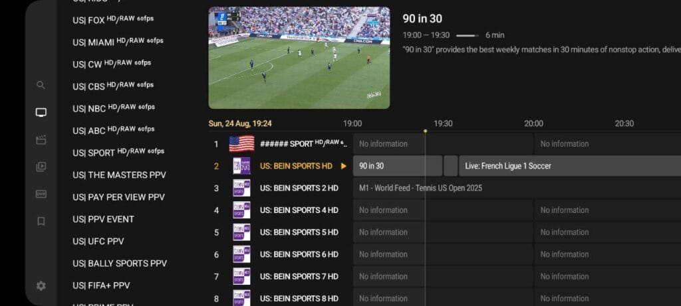
Task: Open the movies clapperboard icon
Action: tap(41, 140)
